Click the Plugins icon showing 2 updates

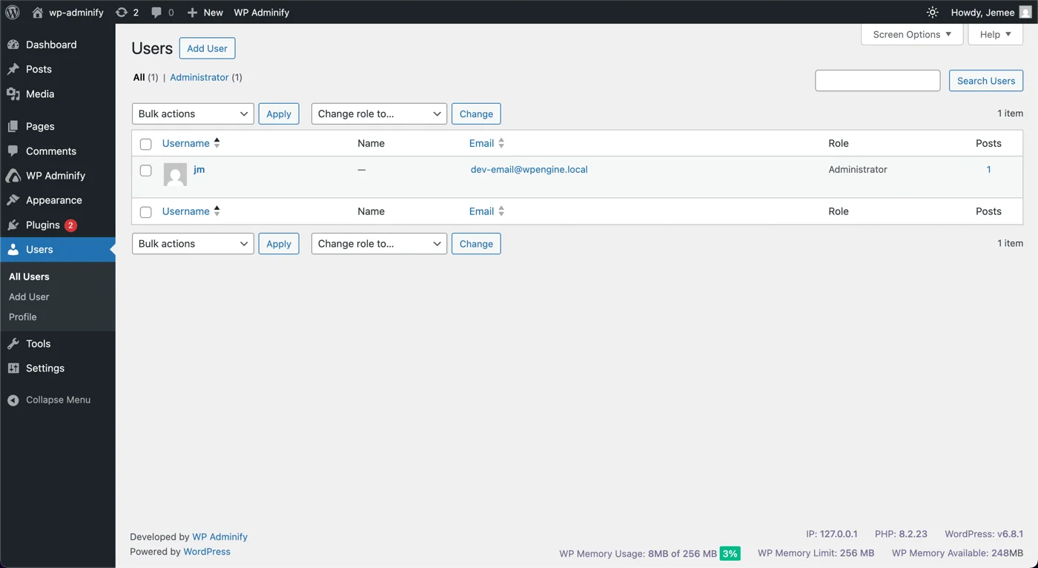[13, 225]
